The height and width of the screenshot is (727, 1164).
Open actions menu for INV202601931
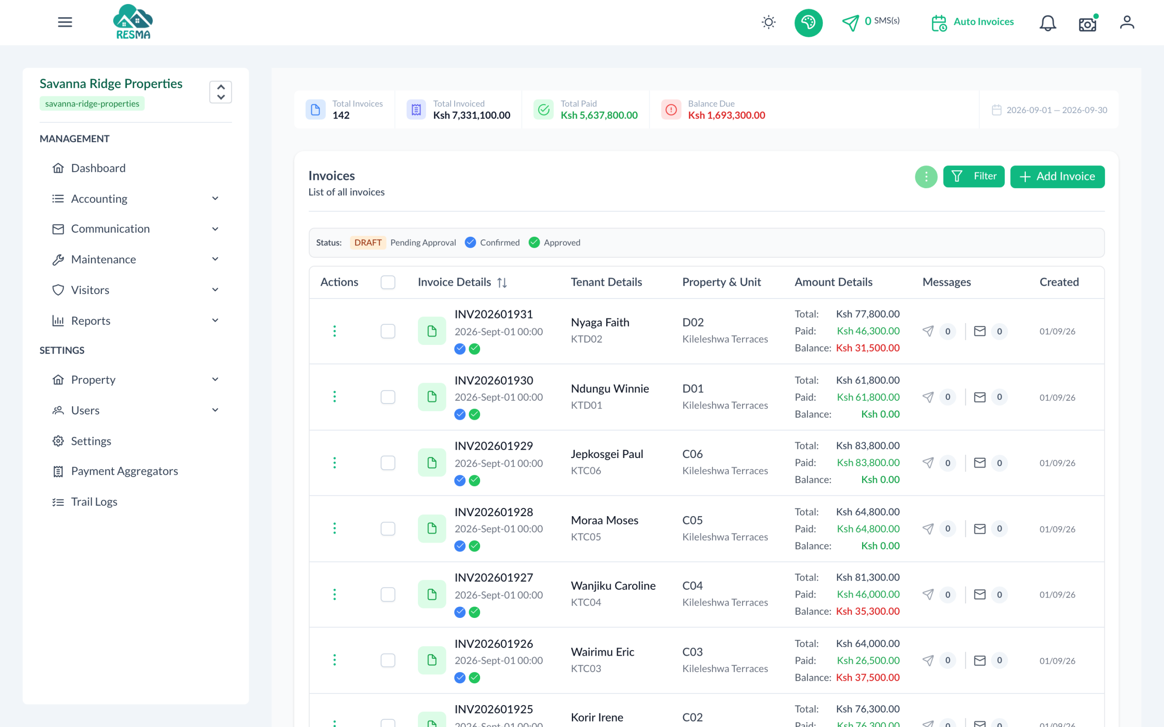334,331
